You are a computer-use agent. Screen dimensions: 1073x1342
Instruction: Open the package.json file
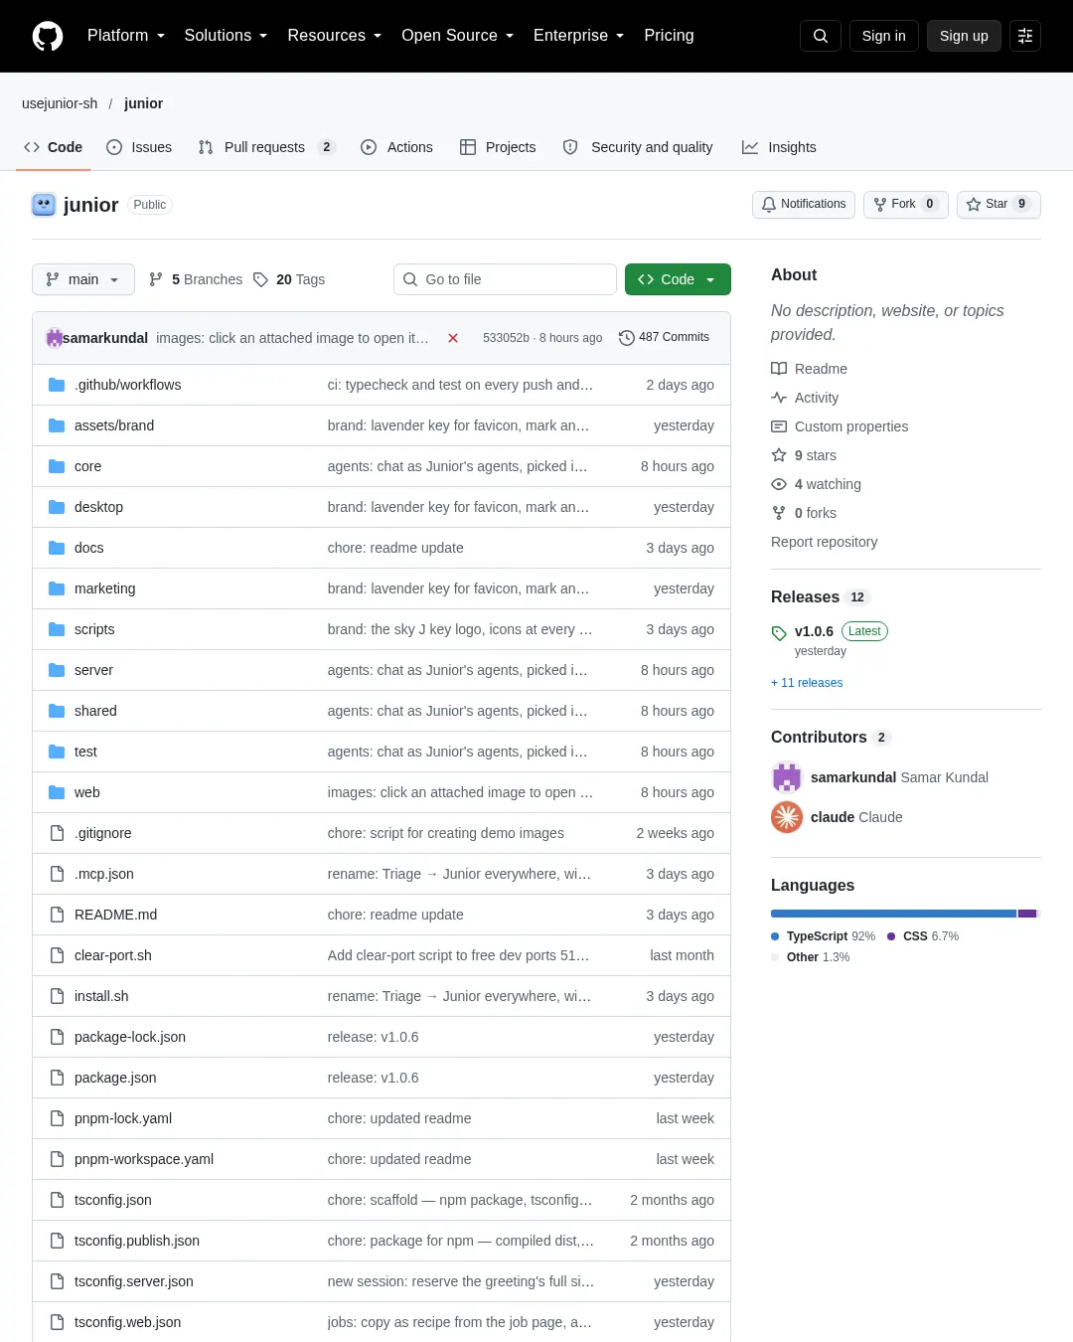point(115,1078)
